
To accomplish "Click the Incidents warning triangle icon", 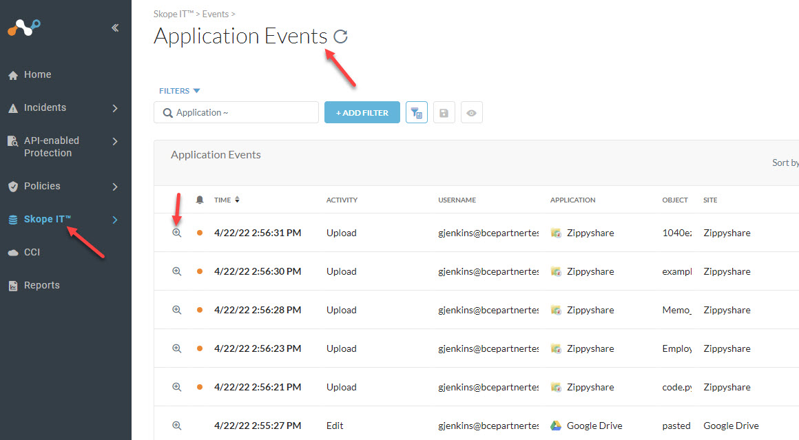I will point(13,108).
